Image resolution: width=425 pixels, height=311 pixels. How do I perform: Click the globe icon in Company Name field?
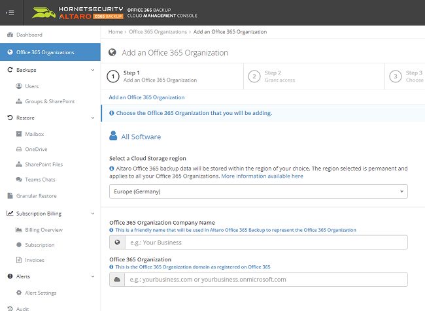[117, 242]
